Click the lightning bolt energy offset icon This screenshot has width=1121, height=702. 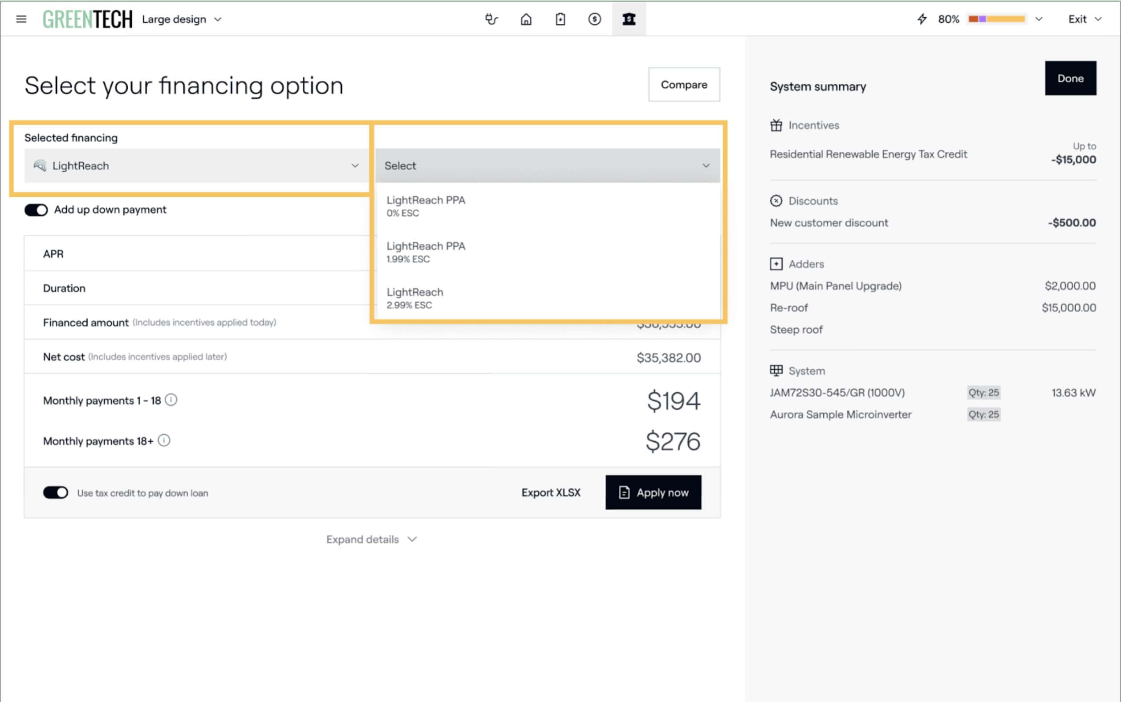[922, 19]
